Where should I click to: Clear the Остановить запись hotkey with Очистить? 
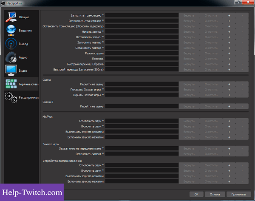(211, 37)
